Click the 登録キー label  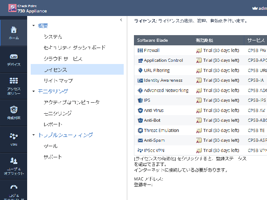tap(143, 185)
